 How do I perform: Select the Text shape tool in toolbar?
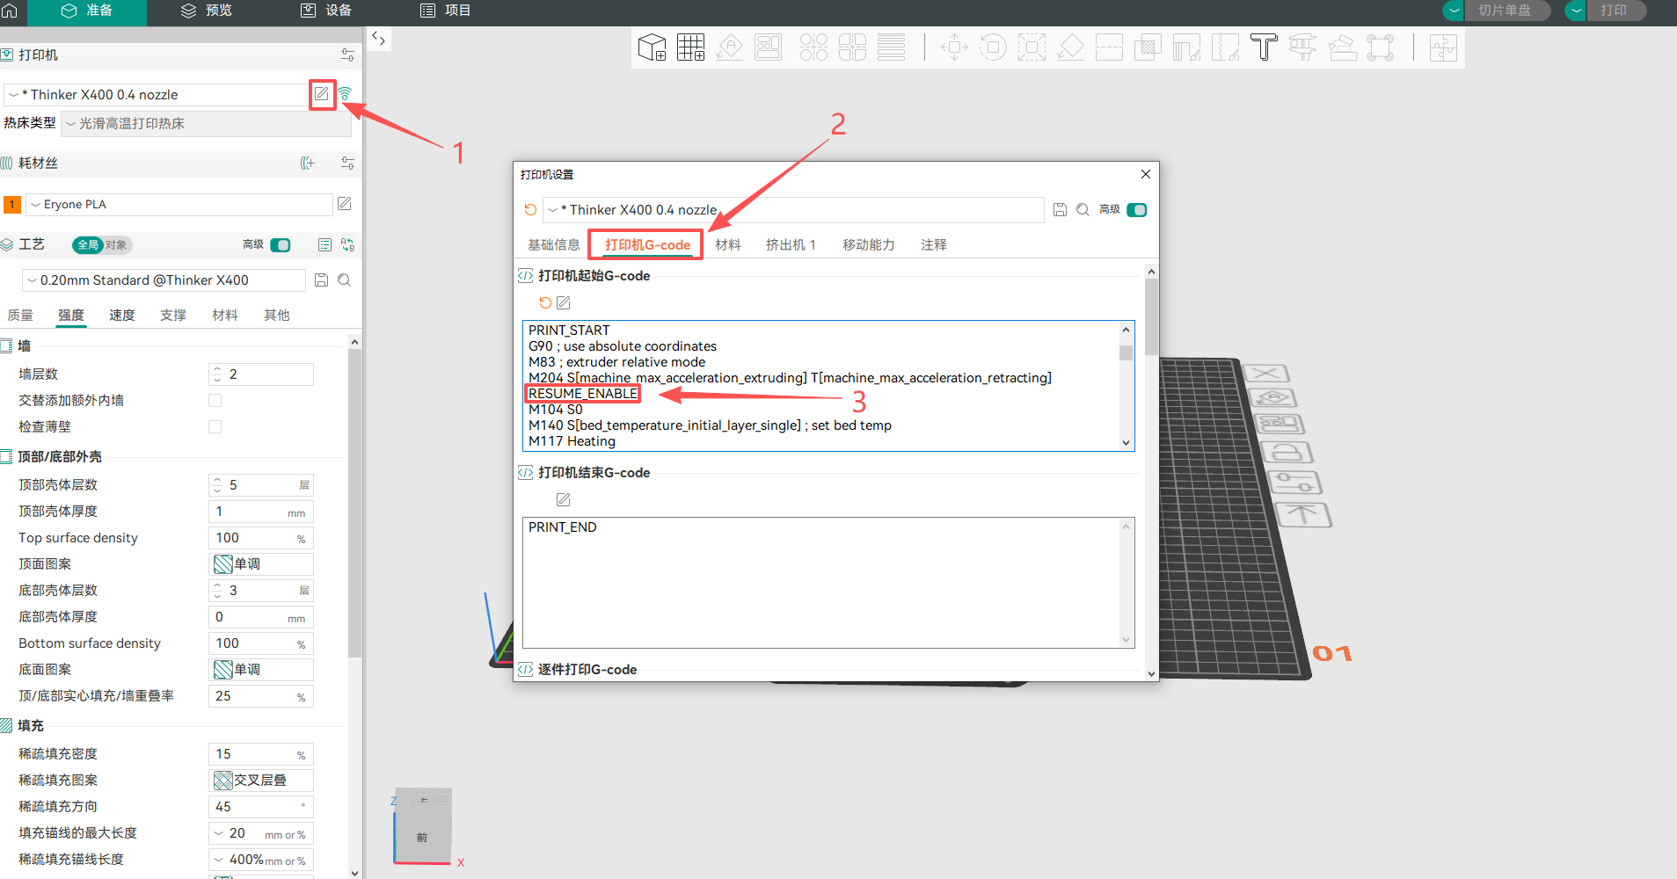pos(1264,47)
